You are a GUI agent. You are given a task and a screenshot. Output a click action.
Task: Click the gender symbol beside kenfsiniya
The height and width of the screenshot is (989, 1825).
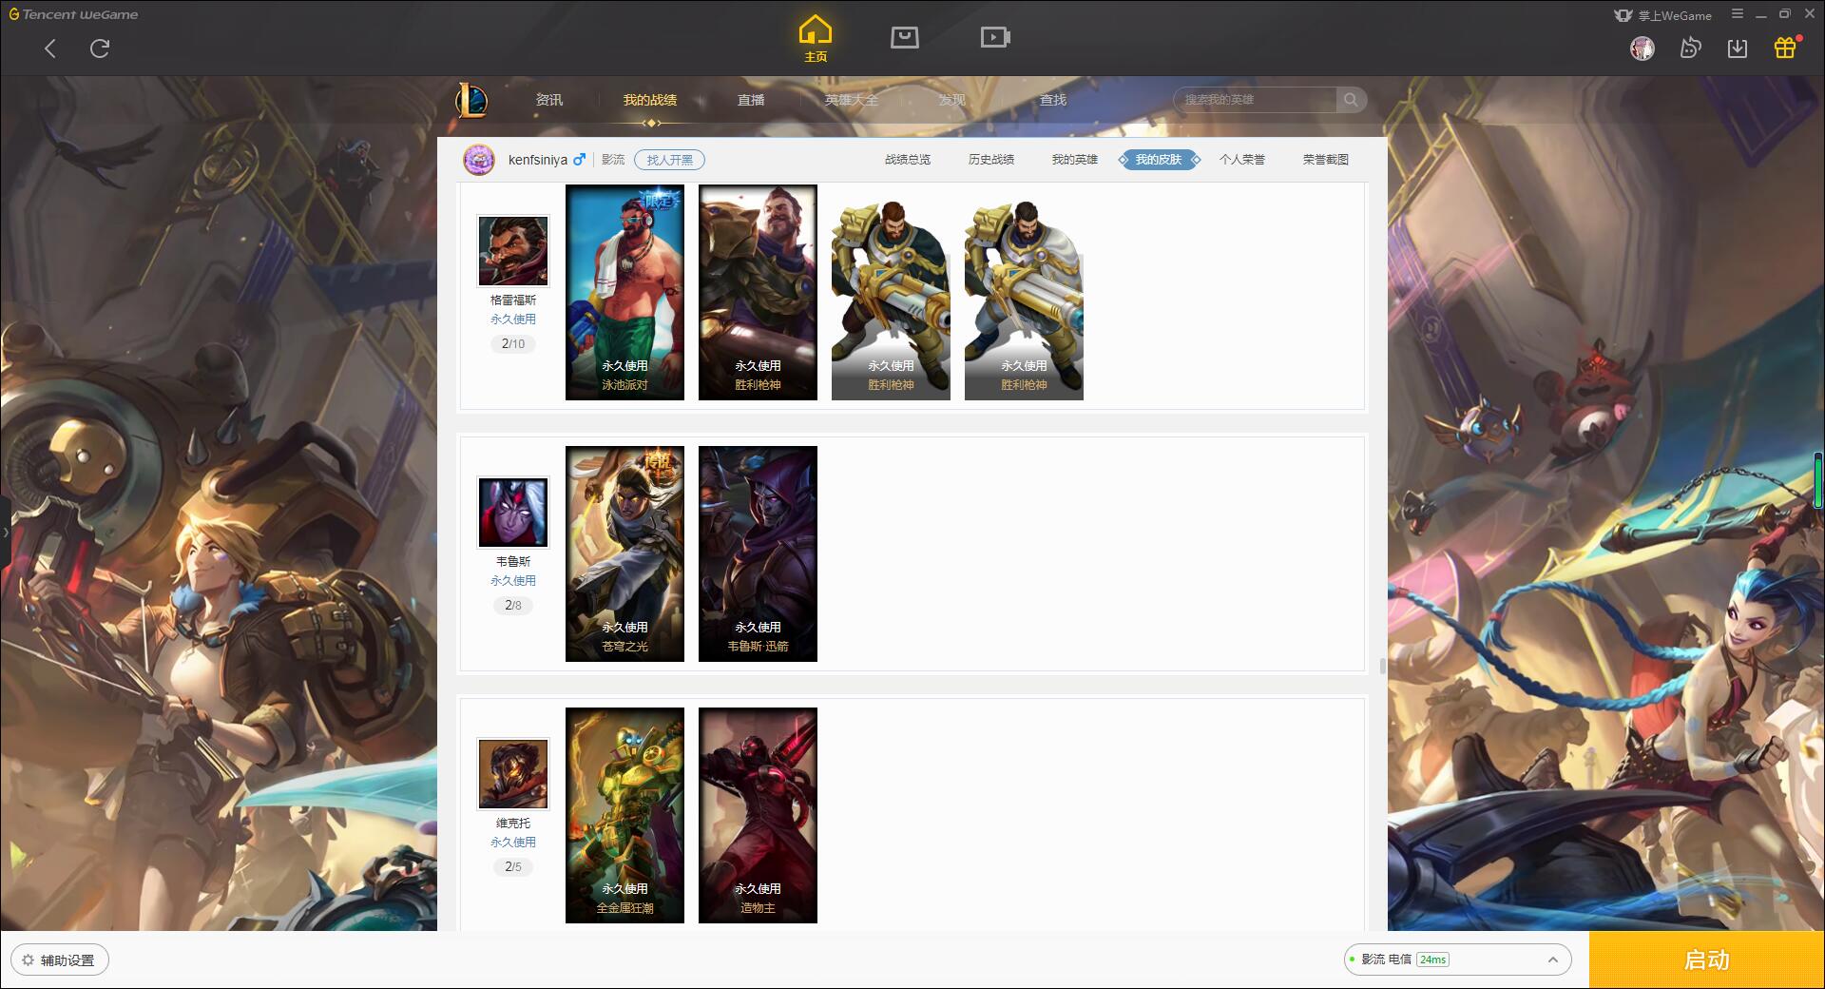click(579, 160)
